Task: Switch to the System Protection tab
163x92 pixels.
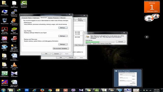Action: 54,18
